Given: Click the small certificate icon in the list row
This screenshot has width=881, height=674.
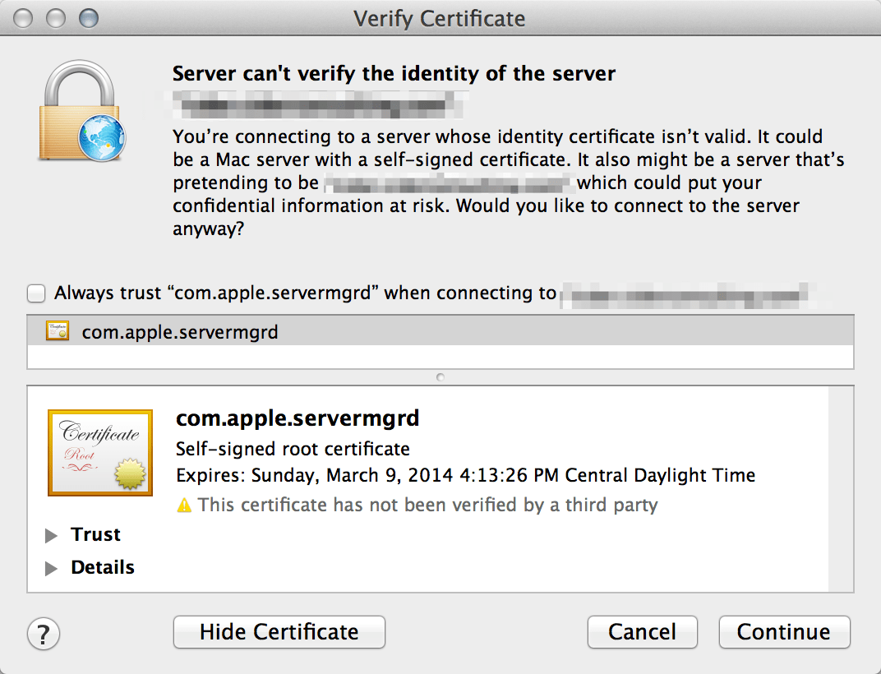Looking at the screenshot, I should click(58, 330).
